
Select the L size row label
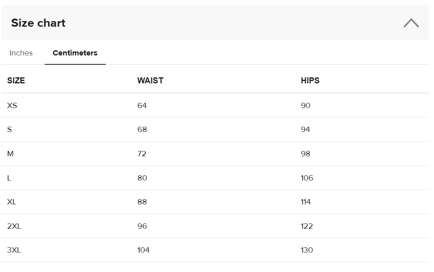click(x=9, y=178)
